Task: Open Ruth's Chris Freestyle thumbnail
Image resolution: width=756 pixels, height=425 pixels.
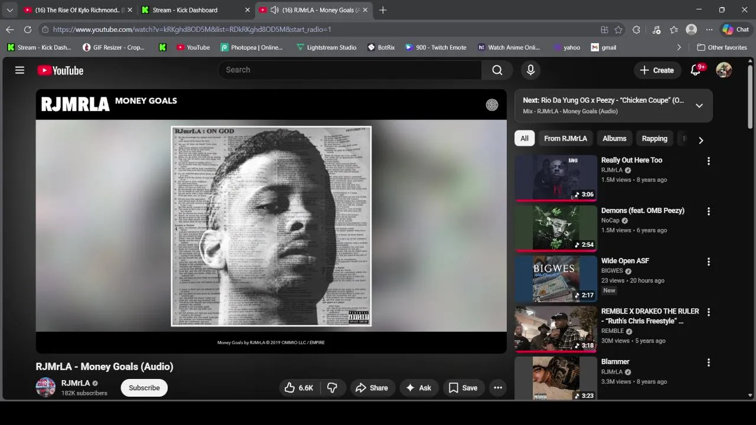Action: [x=556, y=329]
